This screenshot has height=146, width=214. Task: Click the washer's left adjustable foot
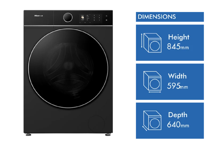pos(28,135)
